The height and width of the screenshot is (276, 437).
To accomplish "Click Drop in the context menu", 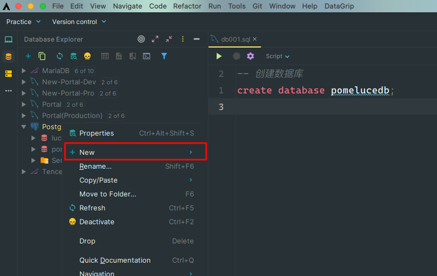I will (87, 241).
